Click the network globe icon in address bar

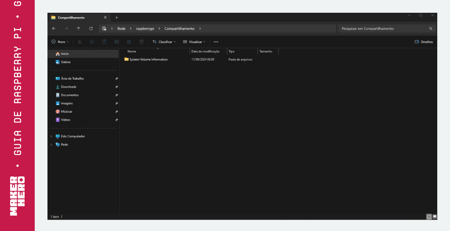(x=104, y=29)
